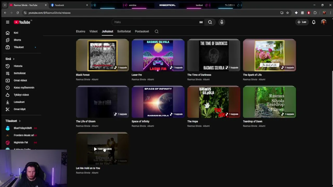333x187 pixels.
Task: Open Tykätyt videot
Action: (x=21, y=95)
